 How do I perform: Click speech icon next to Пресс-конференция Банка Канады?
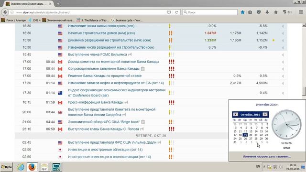click(126, 102)
